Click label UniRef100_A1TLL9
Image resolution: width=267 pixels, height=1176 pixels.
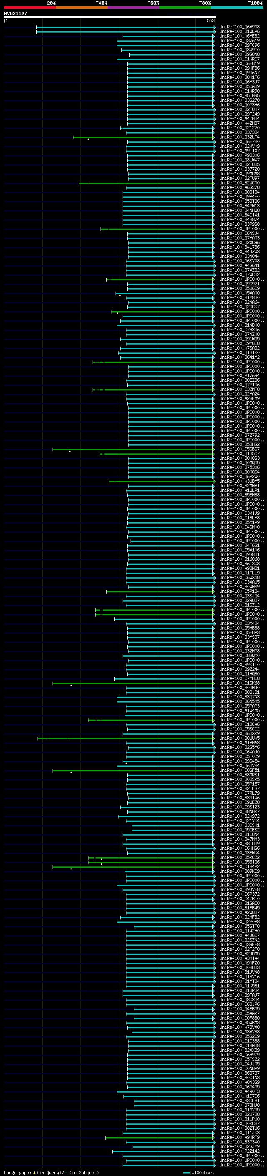pos(239,573)
